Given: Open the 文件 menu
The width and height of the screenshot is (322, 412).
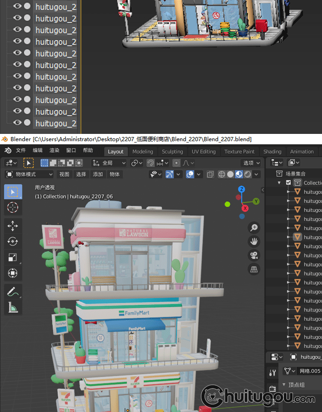Looking at the screenshot, I should 21,151.
